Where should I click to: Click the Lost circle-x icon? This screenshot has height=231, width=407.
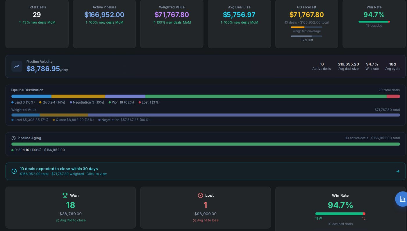200,195
